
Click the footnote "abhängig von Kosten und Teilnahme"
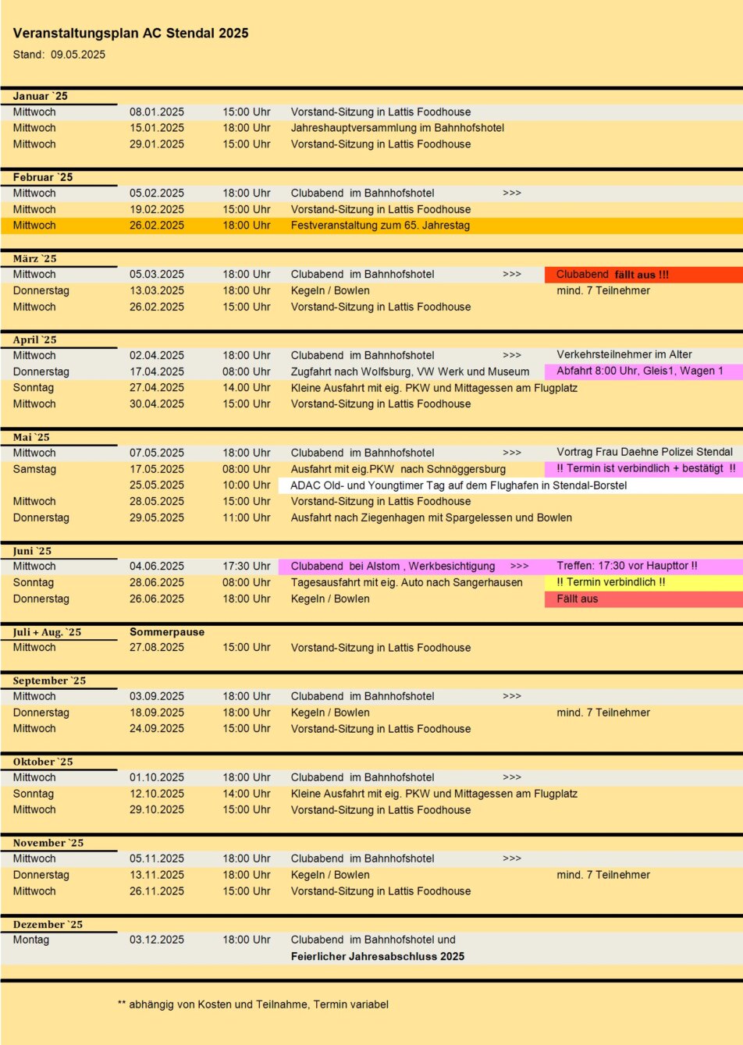point(253,1004)
